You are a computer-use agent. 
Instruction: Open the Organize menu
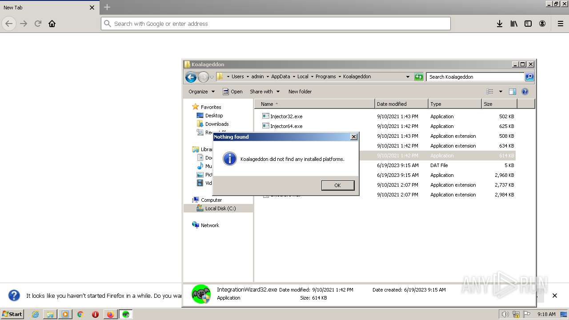click(201, 92)
